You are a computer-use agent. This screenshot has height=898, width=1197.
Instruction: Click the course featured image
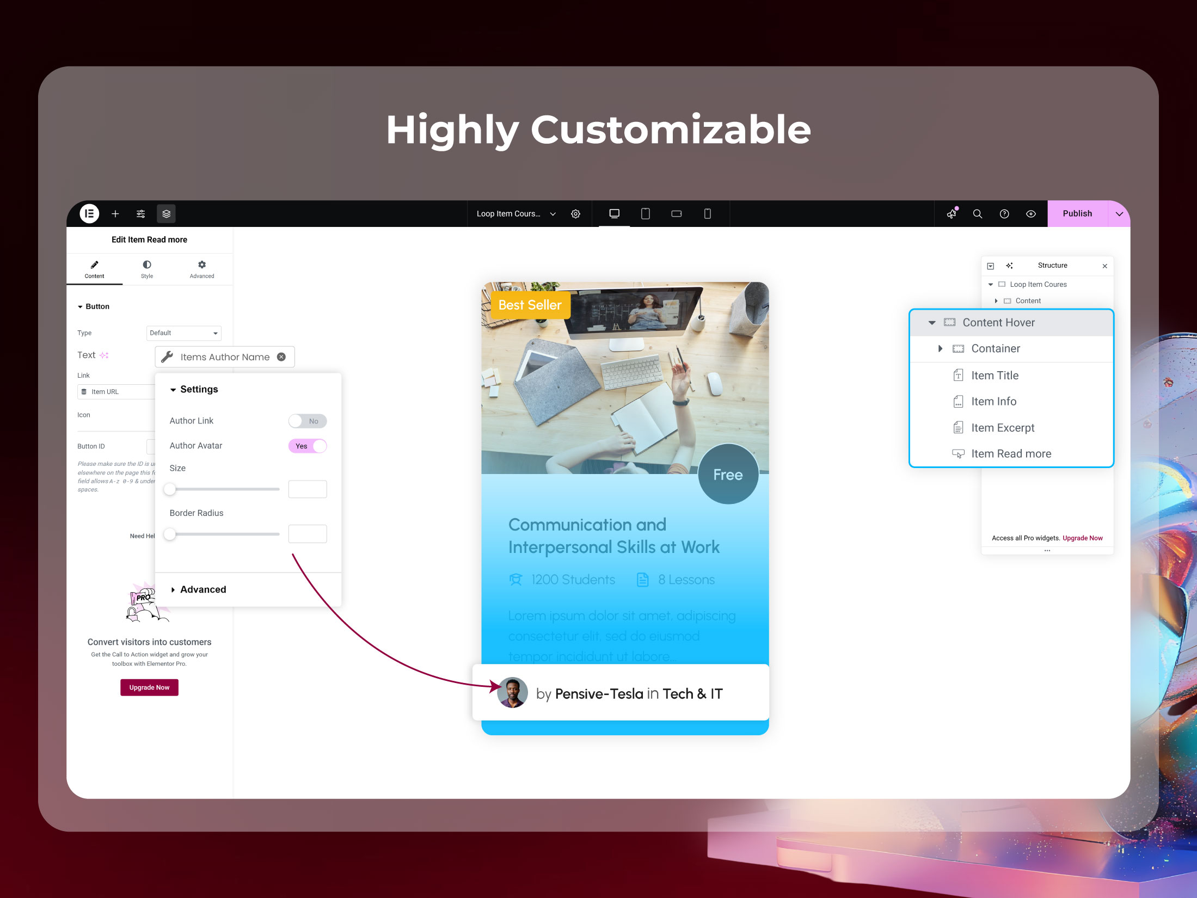click(625, 378)
